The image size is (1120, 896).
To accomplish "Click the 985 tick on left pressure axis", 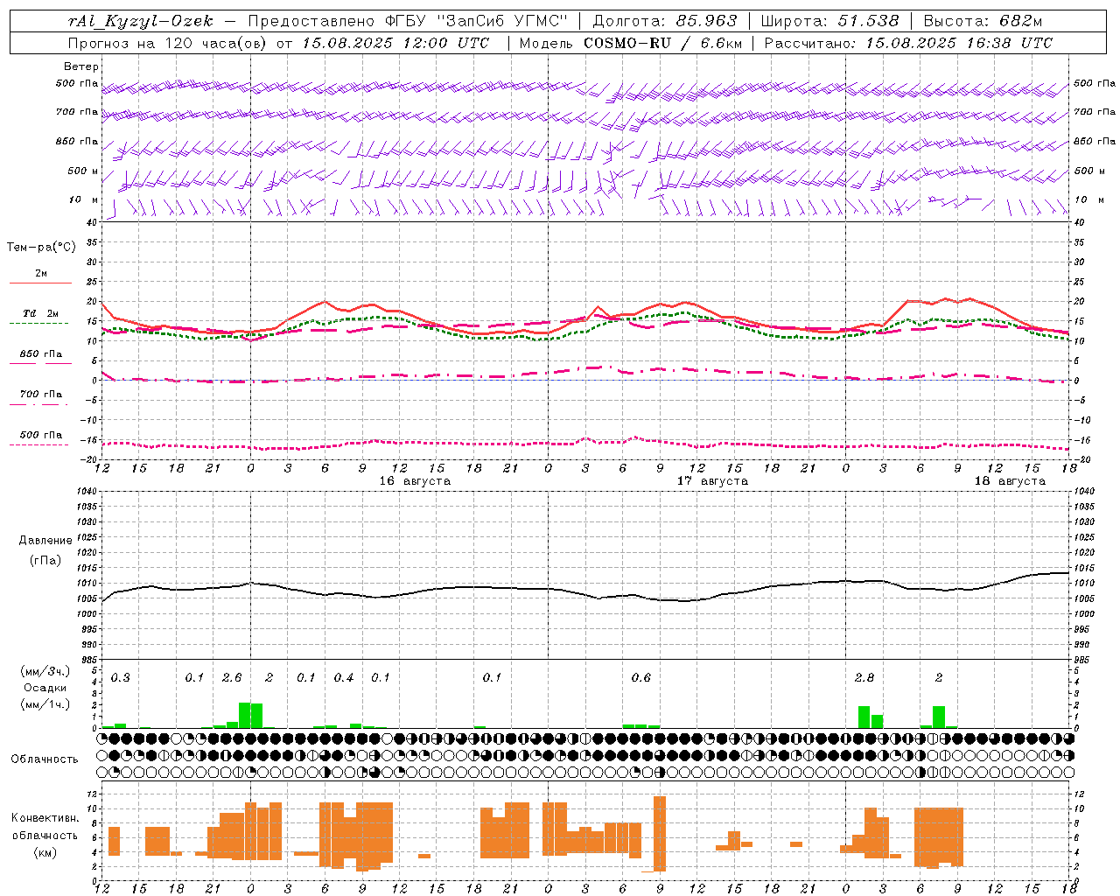I will [x=89, y=660].
